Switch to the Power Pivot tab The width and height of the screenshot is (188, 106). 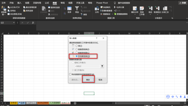coord(102,3)
